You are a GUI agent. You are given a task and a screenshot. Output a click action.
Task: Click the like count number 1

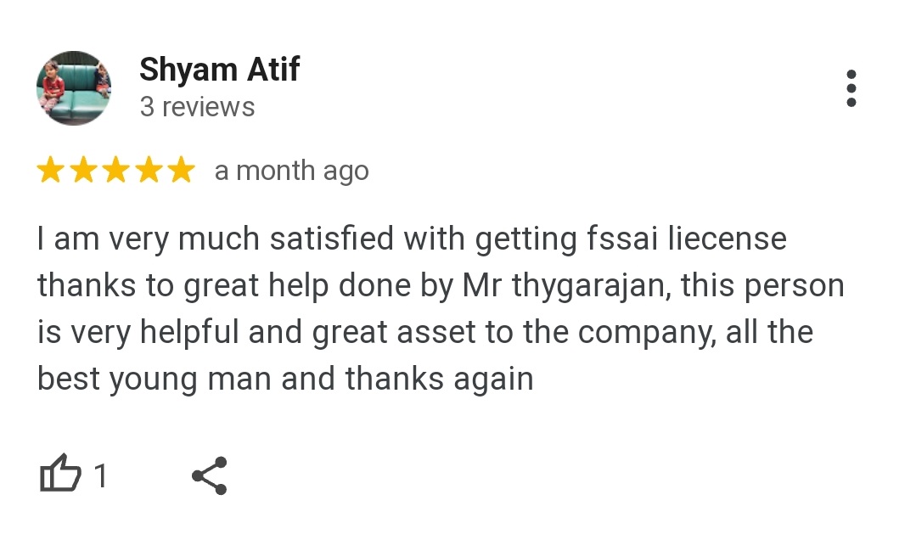coord(101,475)
